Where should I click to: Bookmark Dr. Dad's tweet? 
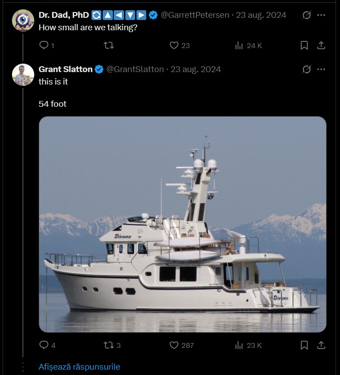pyautogui.click(x=304, y=45)
